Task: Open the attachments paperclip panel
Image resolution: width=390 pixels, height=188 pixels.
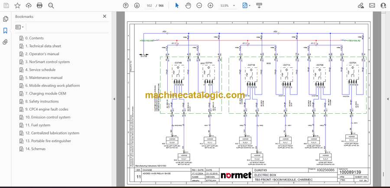Action: pos(5,42)
